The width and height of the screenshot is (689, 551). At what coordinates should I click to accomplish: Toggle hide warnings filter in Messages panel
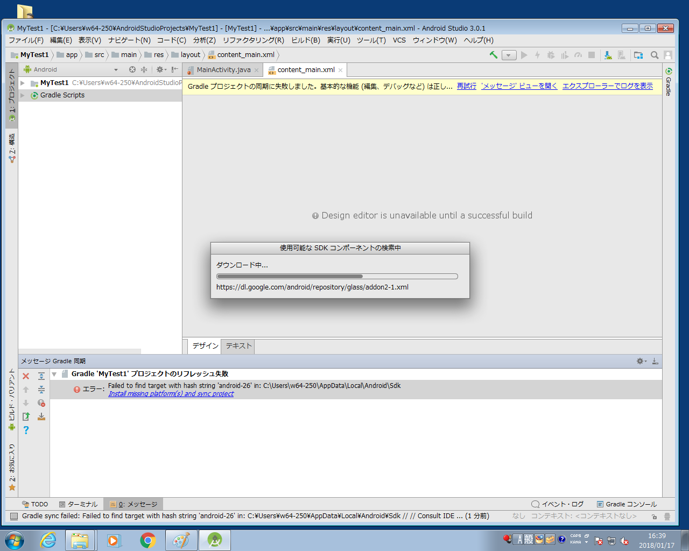(x=41, y=403)
